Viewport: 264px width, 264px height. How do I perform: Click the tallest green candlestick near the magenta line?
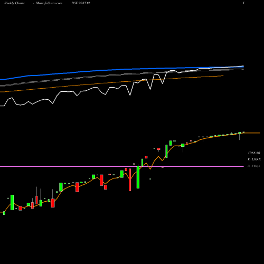pos(138,177)
